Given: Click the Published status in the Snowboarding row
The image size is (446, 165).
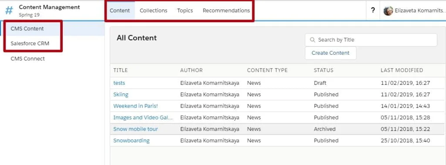Looking at the screenshot, I should pos(326,141).
